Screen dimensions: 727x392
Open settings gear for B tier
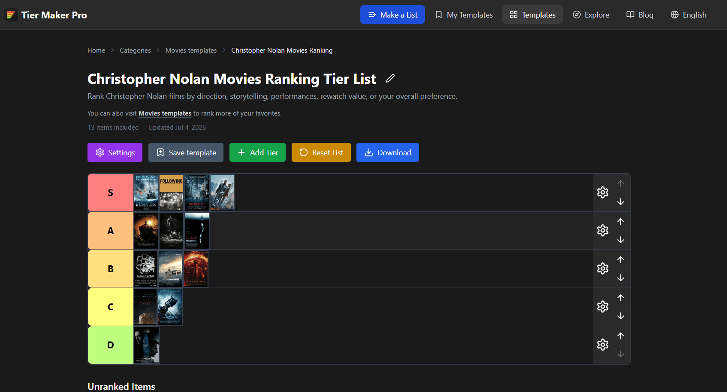[603, 268]
